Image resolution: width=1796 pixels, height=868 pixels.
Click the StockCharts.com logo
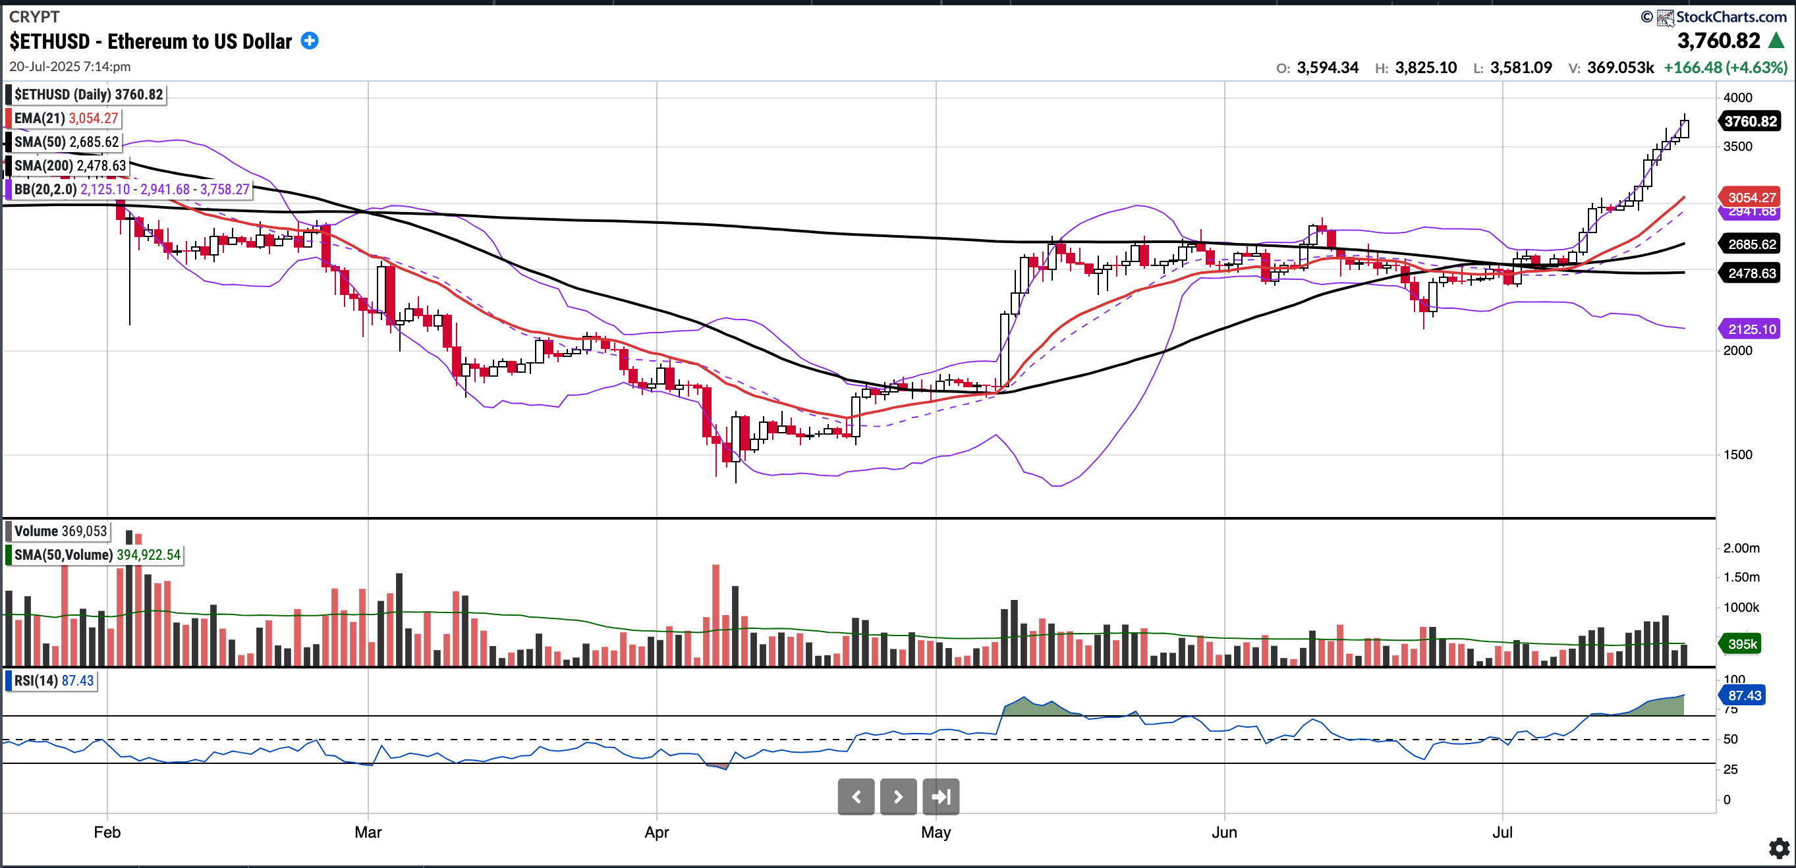(1722, 16)
